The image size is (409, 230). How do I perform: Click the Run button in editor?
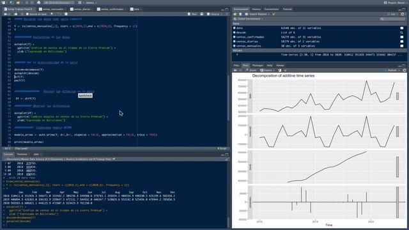192,14
